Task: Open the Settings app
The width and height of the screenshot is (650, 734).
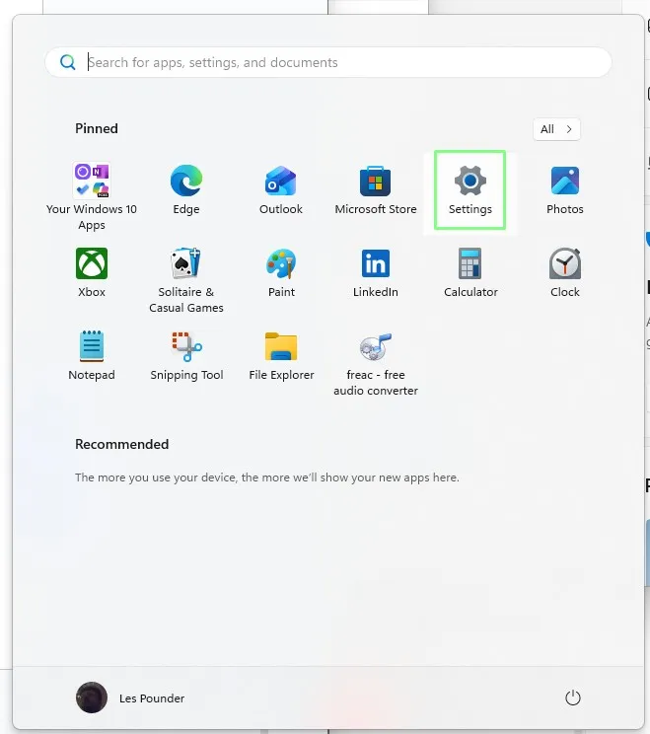Action: pos(469,189)
